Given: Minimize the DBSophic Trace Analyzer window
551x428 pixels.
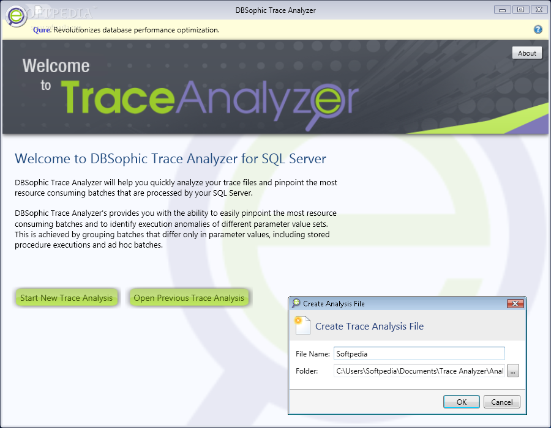Looking at the screenshot, I should (502, 10).
